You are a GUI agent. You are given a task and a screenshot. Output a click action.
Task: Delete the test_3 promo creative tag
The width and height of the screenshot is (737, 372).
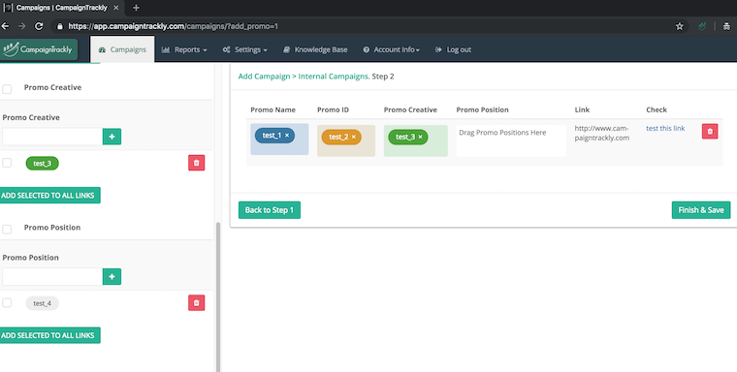197,163
